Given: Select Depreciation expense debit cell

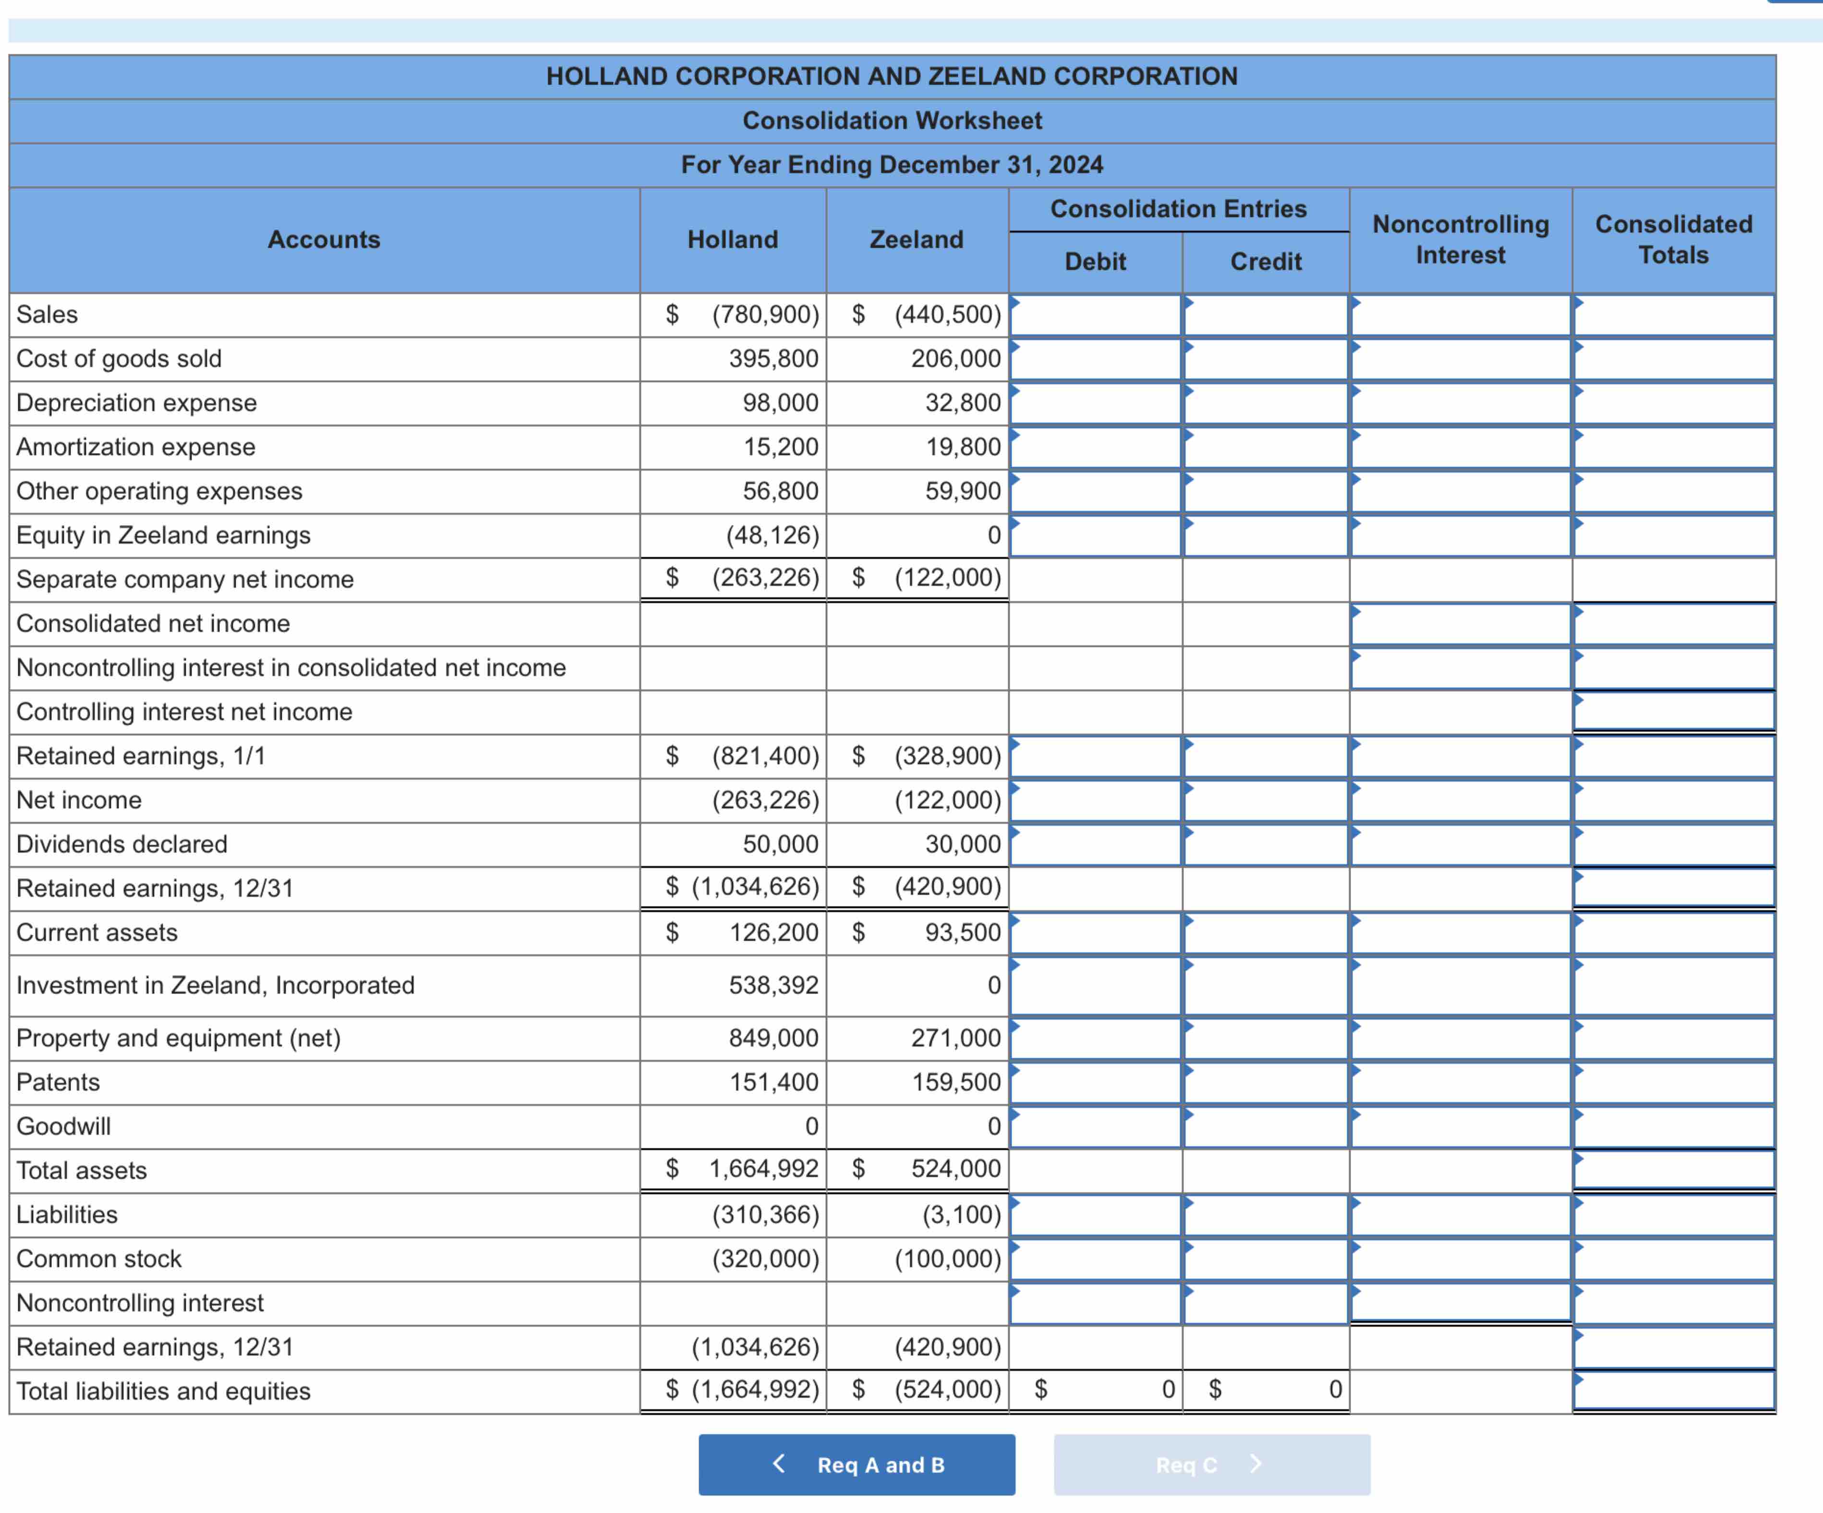Looking at the screenshot, I should click(x=1095, y=404).
